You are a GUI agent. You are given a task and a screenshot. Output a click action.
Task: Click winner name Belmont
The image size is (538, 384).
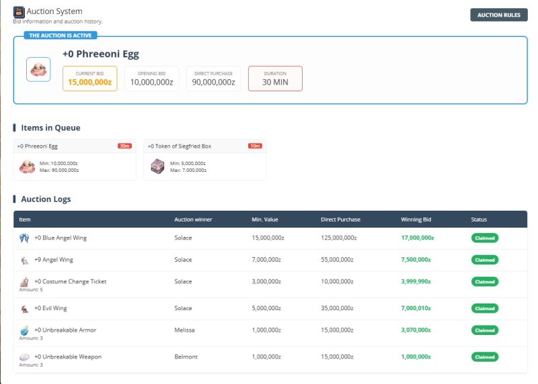coord(186,357)
